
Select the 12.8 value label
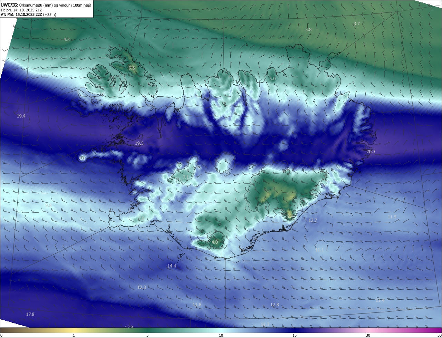pos(275,304)
